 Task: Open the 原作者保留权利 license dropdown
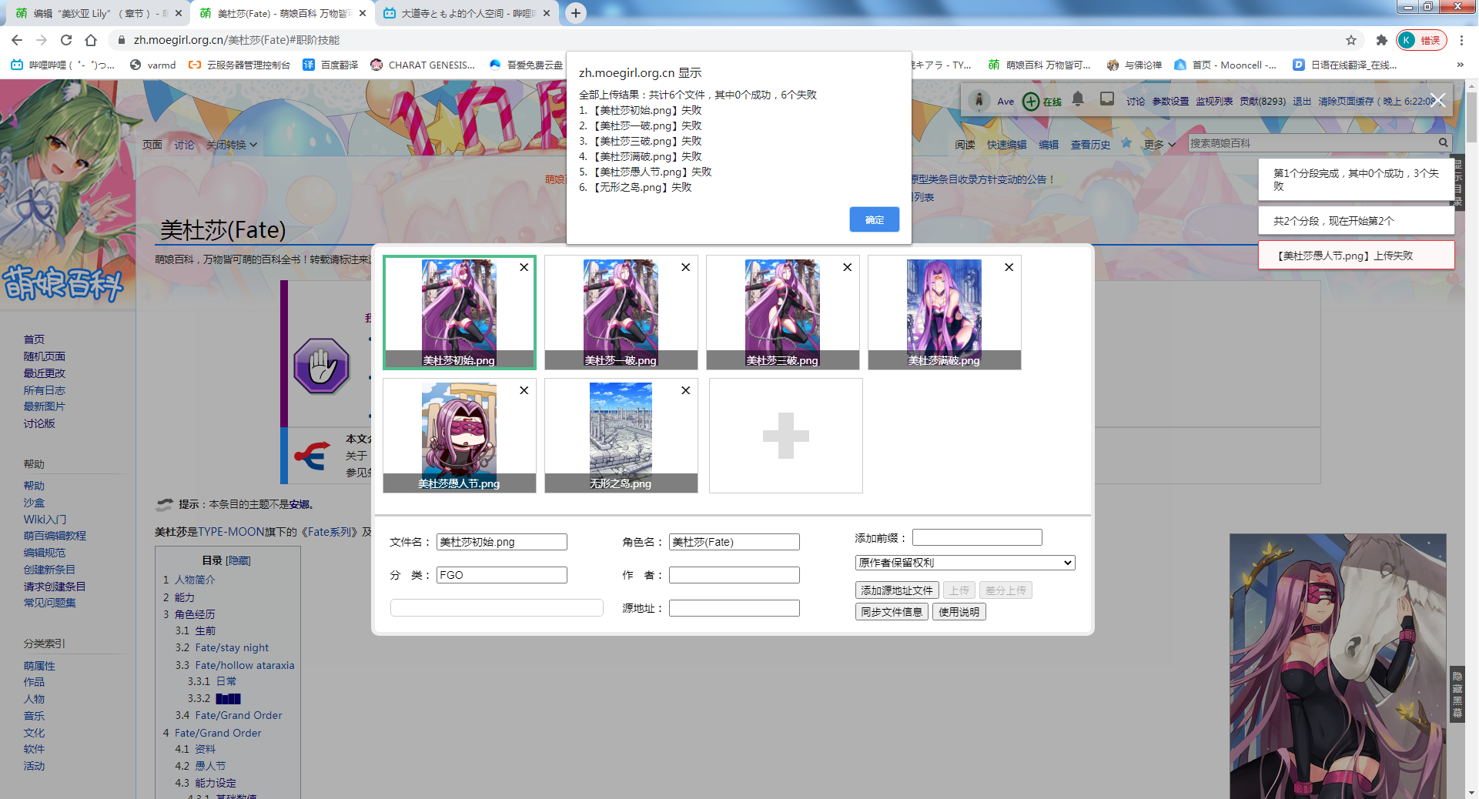[965, 563]
